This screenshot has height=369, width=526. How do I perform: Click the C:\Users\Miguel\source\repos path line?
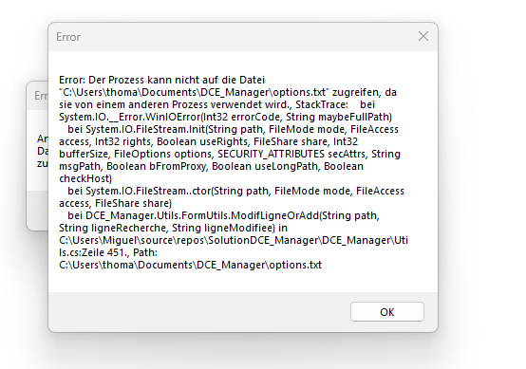coord(234,240)
